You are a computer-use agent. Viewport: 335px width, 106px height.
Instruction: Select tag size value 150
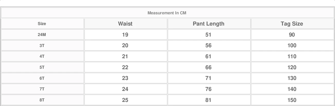click(x=292, y=100)
